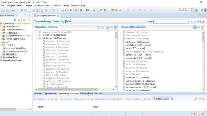Open the Search menu
207x116 pixels.
20,6
